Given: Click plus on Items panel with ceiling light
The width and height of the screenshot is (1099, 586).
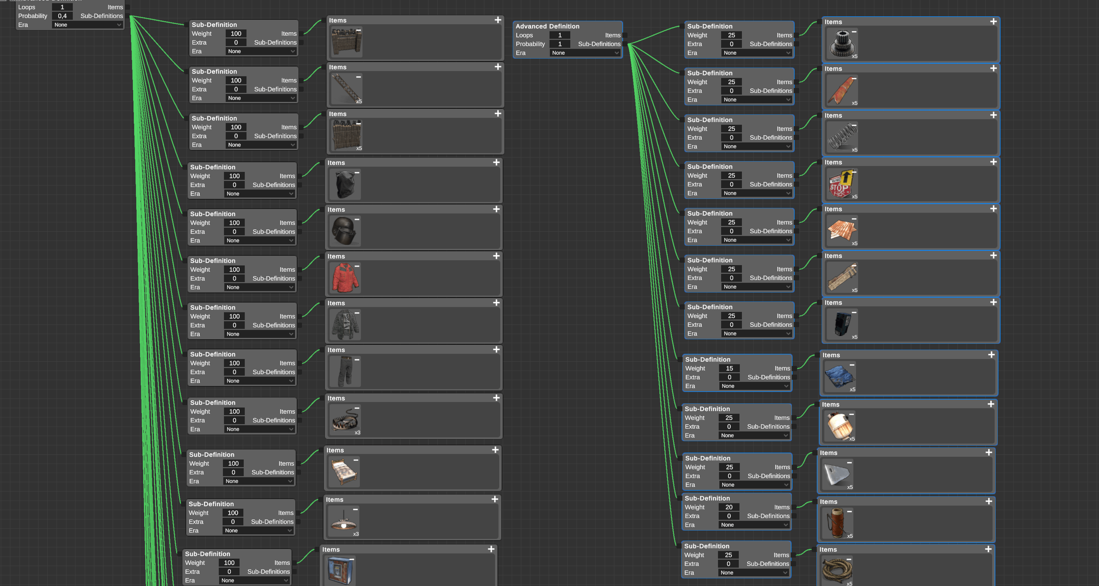Looking at the screenshot, I should 494,499.
